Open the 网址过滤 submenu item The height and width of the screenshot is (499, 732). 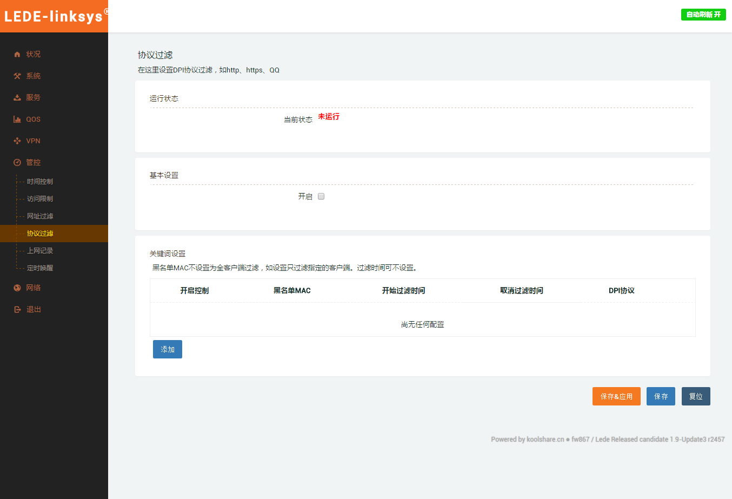point(40,216)
